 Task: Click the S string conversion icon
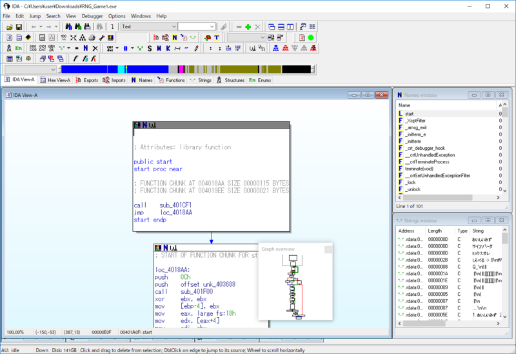coord(150,48)
